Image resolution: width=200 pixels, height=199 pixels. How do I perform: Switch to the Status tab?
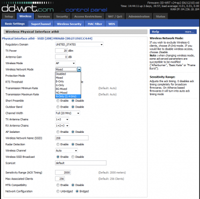[160, 17]
